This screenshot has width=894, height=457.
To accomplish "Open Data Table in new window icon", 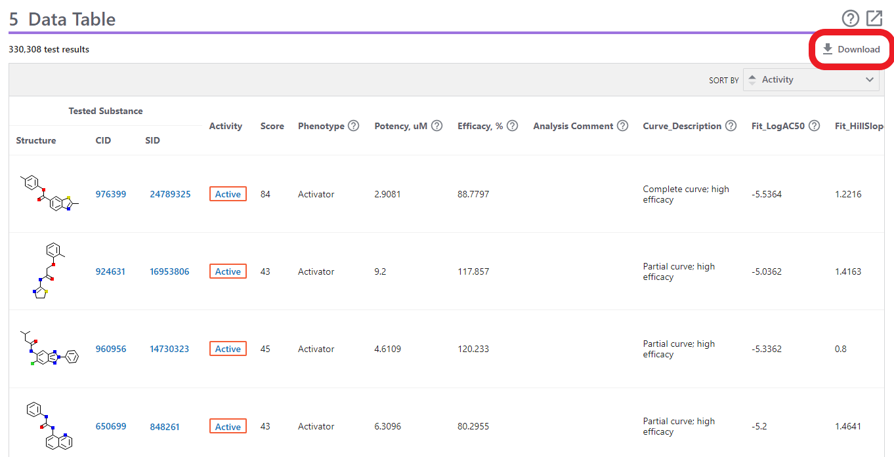I will pos(874,18).
